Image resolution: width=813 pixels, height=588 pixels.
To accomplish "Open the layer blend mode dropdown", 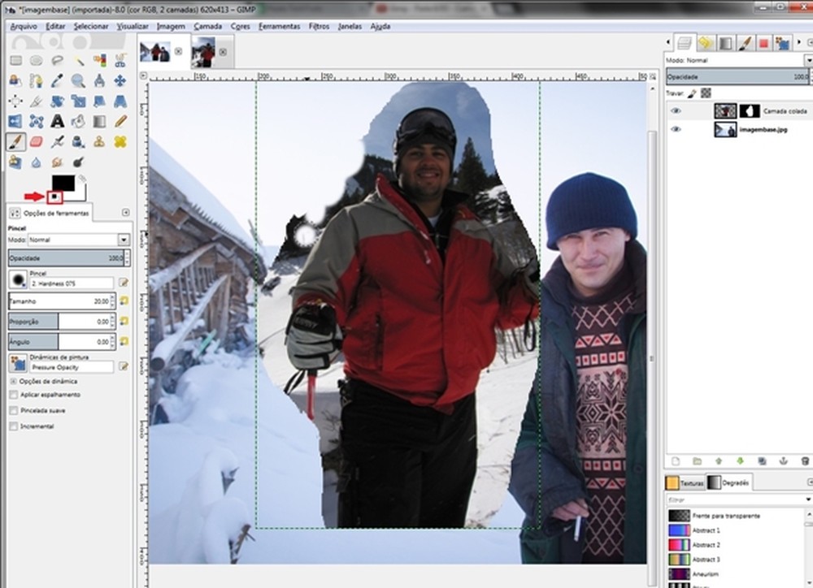I will tap(807, 59).
